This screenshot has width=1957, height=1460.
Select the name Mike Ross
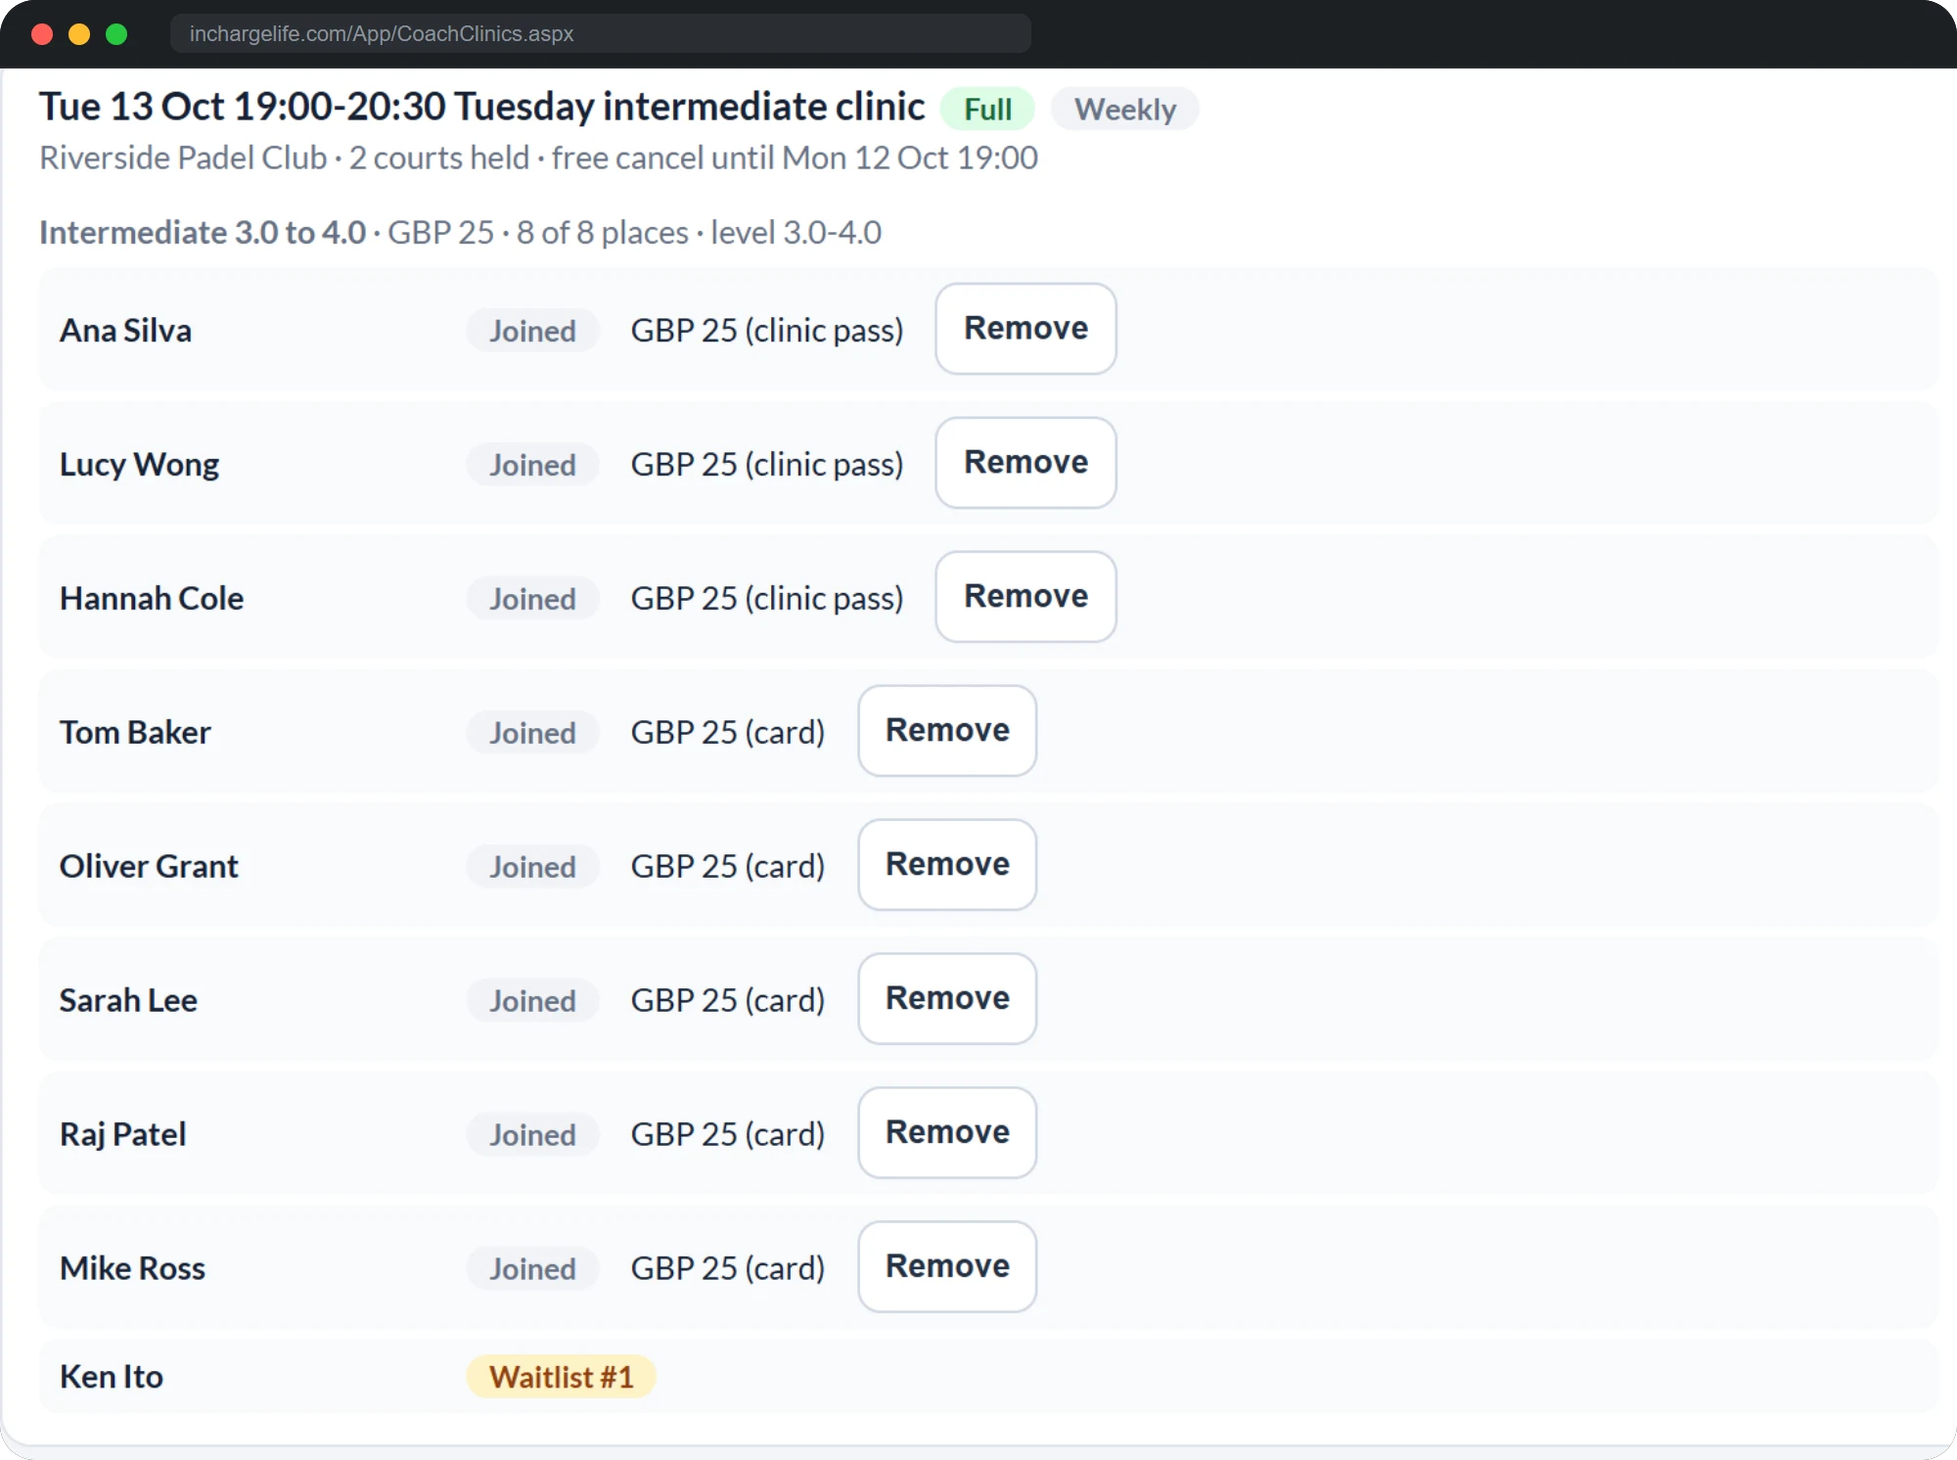pos(132,1269)
